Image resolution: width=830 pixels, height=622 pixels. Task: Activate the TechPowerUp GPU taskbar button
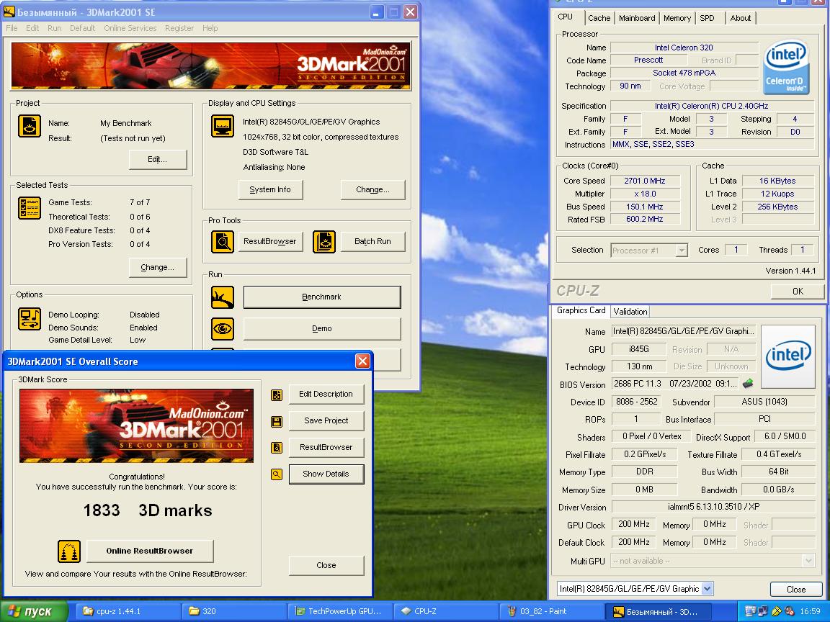[x=340, y=611]
